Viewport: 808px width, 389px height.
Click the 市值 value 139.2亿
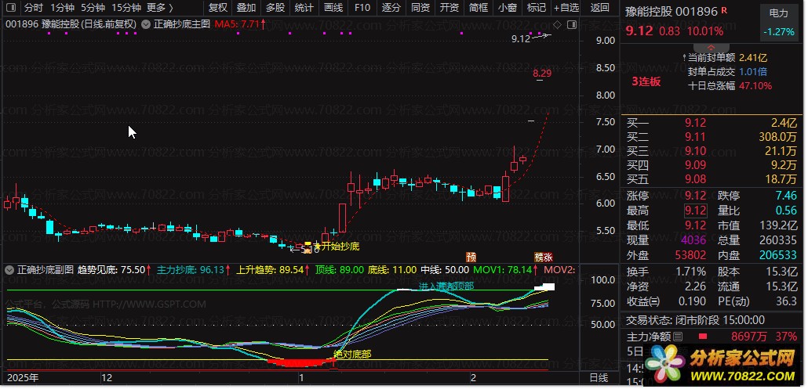(779, 225)
